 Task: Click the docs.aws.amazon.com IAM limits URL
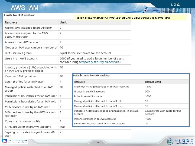123,18
